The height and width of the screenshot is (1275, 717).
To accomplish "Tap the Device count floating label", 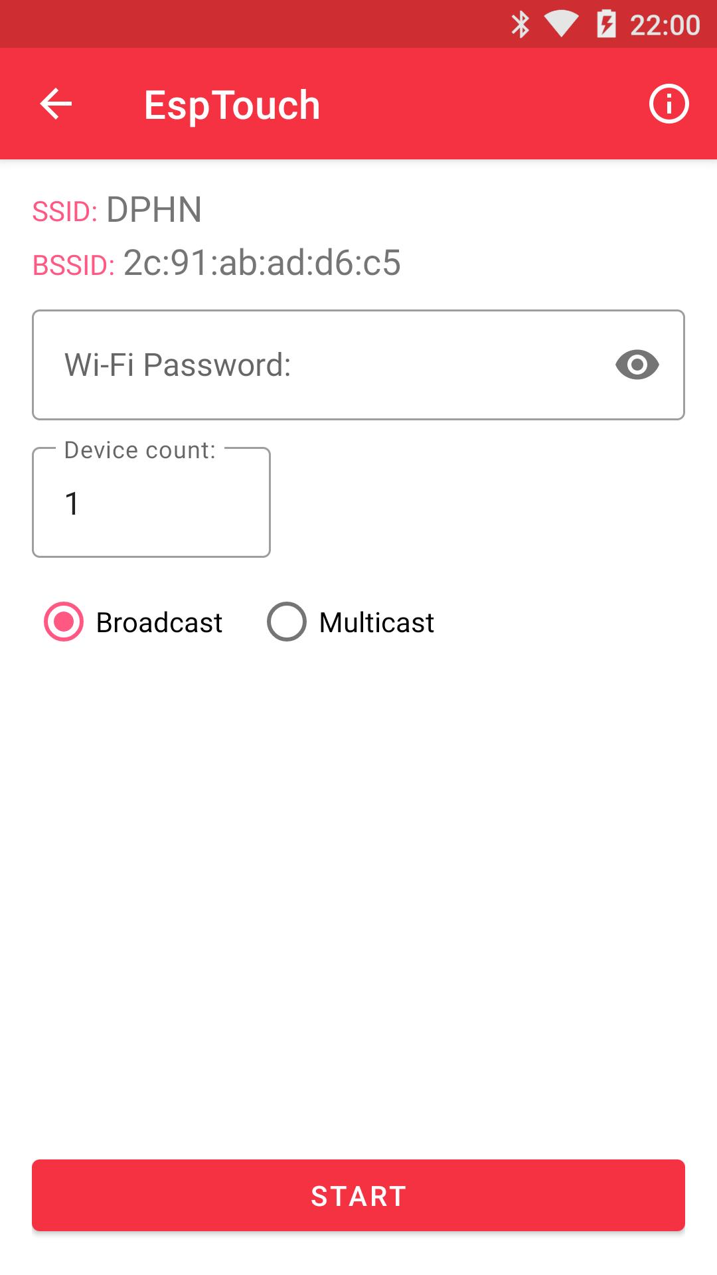I will tap(140, 450).
